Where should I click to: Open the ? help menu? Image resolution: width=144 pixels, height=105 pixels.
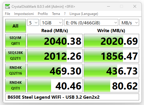point(65,14)
